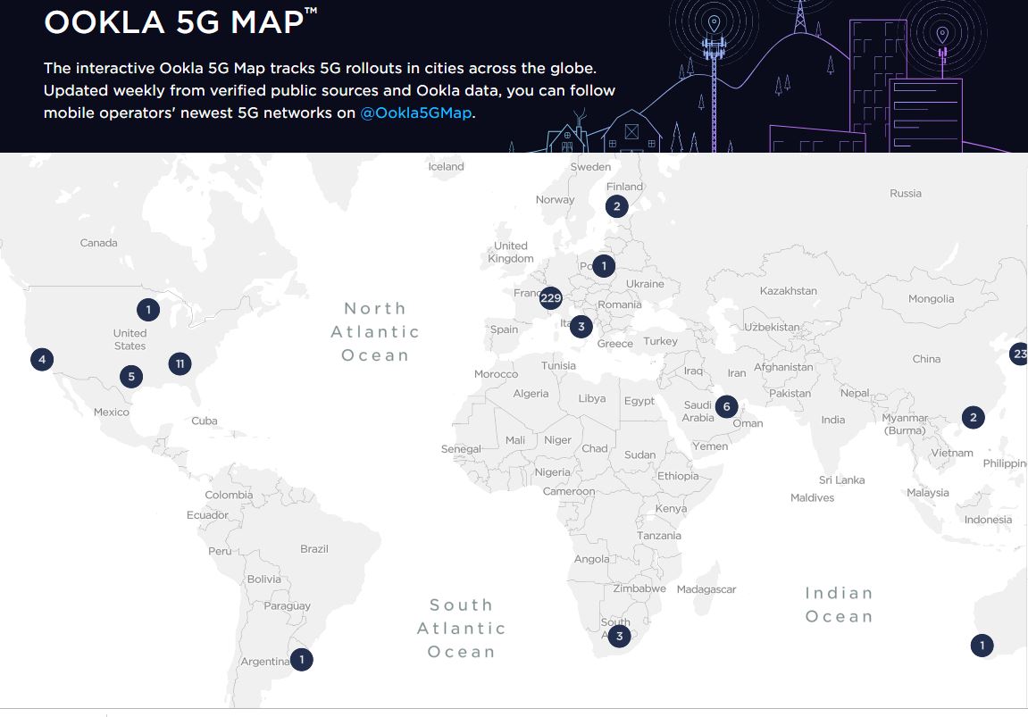The height and width of the screenshot is (717, 1028).
Task: Select the 4 marker on US west coast
Action: click(42, 359)
